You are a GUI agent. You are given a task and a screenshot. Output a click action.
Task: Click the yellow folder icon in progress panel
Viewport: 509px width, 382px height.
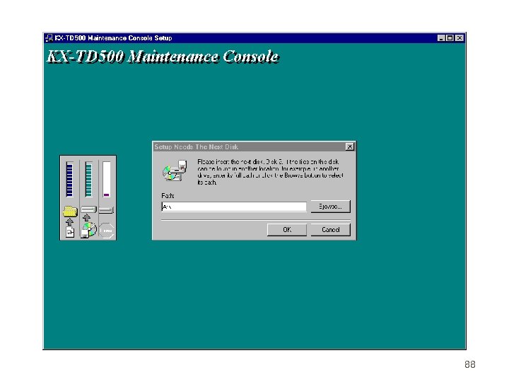pos(70,212)
